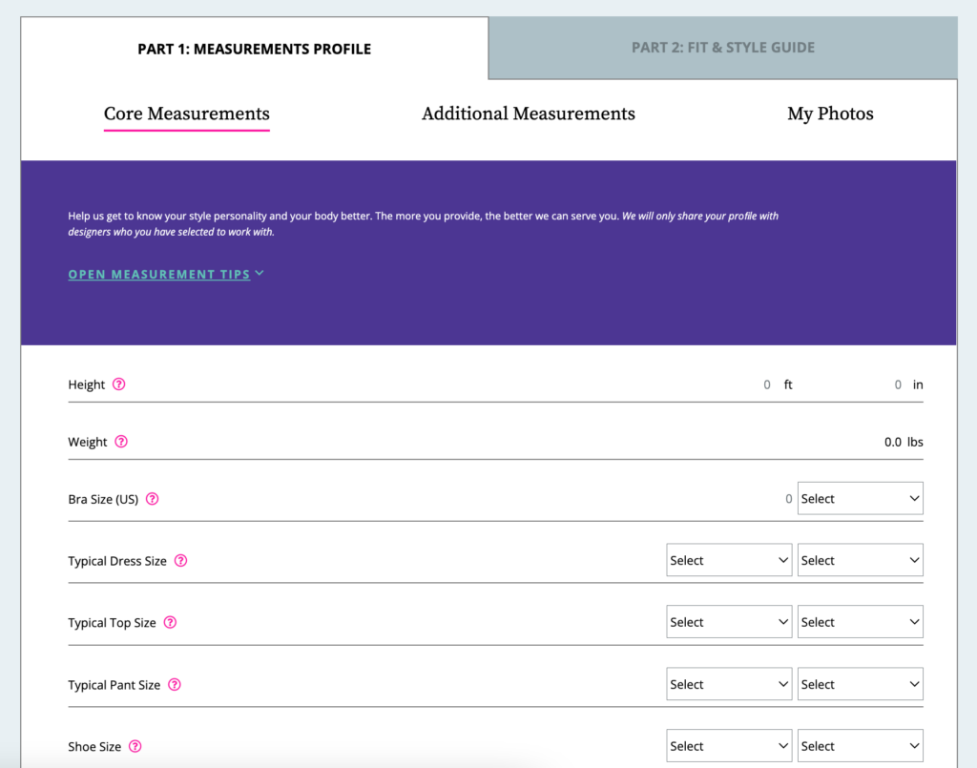Show Bra Size (US) help tooltip icon

pos(153,499)
